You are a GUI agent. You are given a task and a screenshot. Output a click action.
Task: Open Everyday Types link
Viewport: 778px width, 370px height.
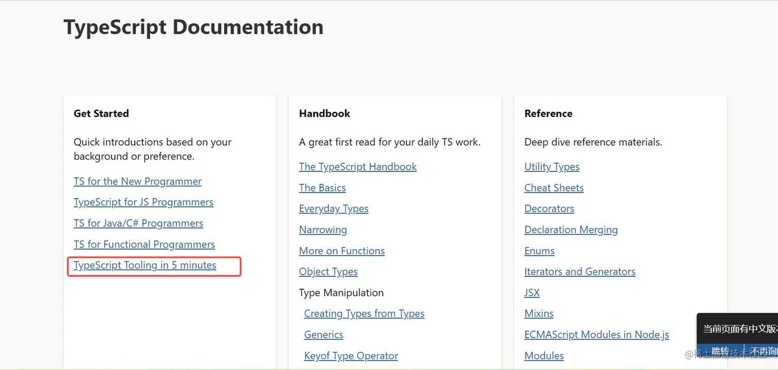(333, 209)
